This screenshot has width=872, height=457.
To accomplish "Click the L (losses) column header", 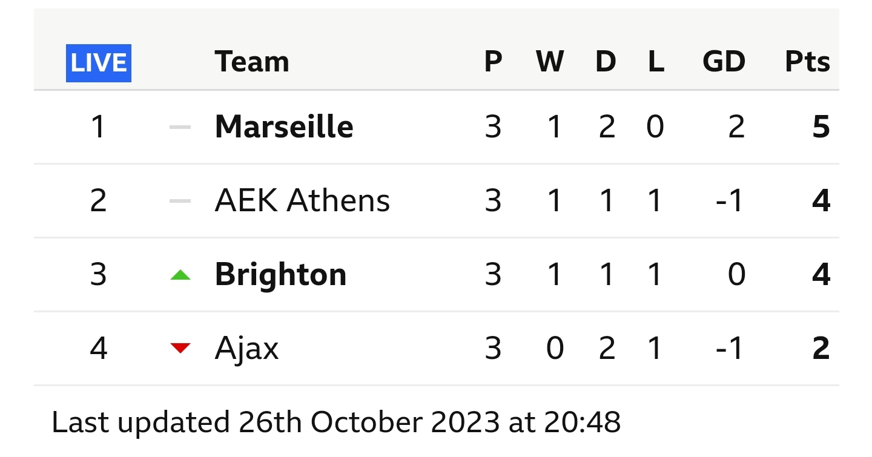I will pos(656,62).
